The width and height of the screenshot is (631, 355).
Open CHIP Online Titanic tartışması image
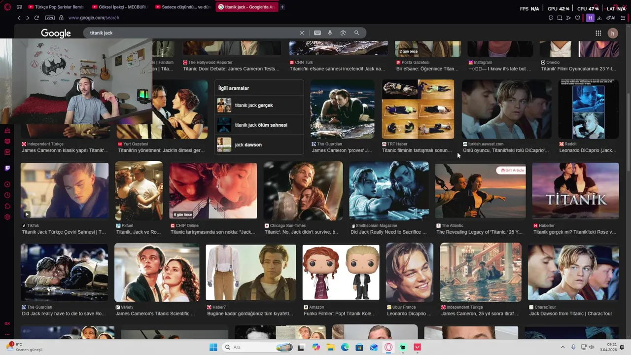(213, 190)
